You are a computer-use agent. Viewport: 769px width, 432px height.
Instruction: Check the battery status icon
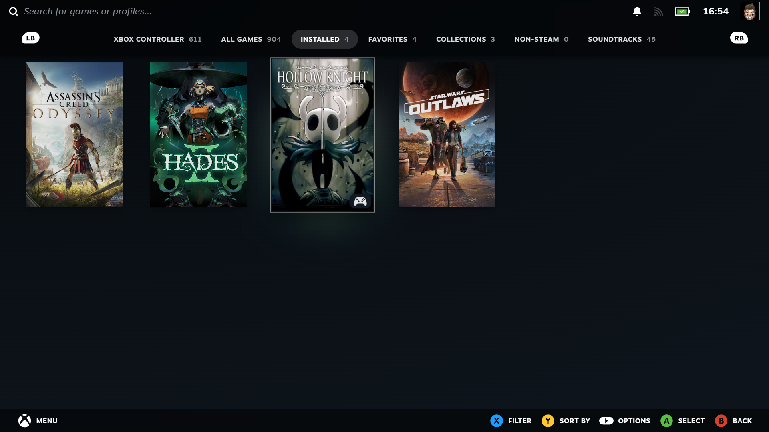click(x=683, y=12)
